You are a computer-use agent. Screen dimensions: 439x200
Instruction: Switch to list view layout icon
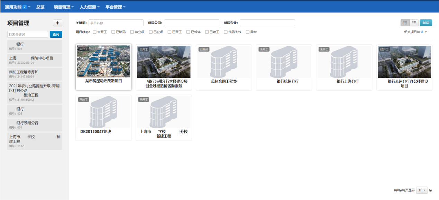[414, 23]
